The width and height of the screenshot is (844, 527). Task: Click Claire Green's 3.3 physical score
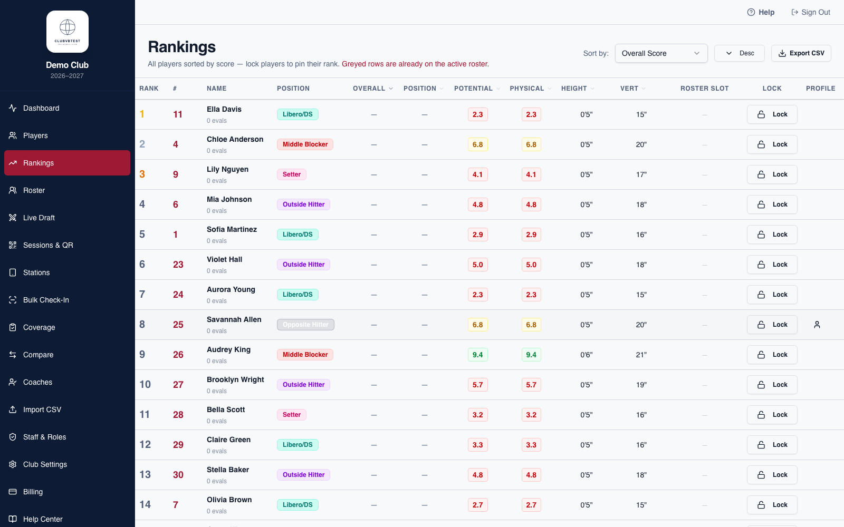click(531, 445)
